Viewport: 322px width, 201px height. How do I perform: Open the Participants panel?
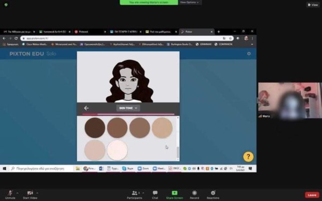(135, 195)
